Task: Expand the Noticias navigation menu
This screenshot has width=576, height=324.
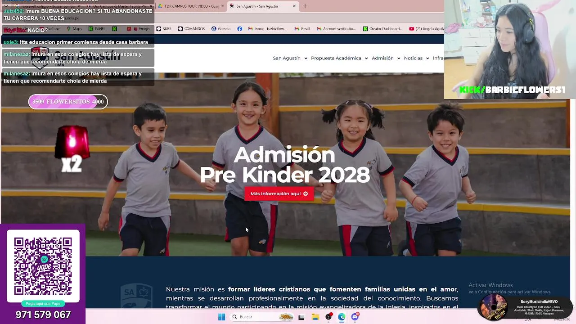Action: pyautogui.click(x=416, y=58)
